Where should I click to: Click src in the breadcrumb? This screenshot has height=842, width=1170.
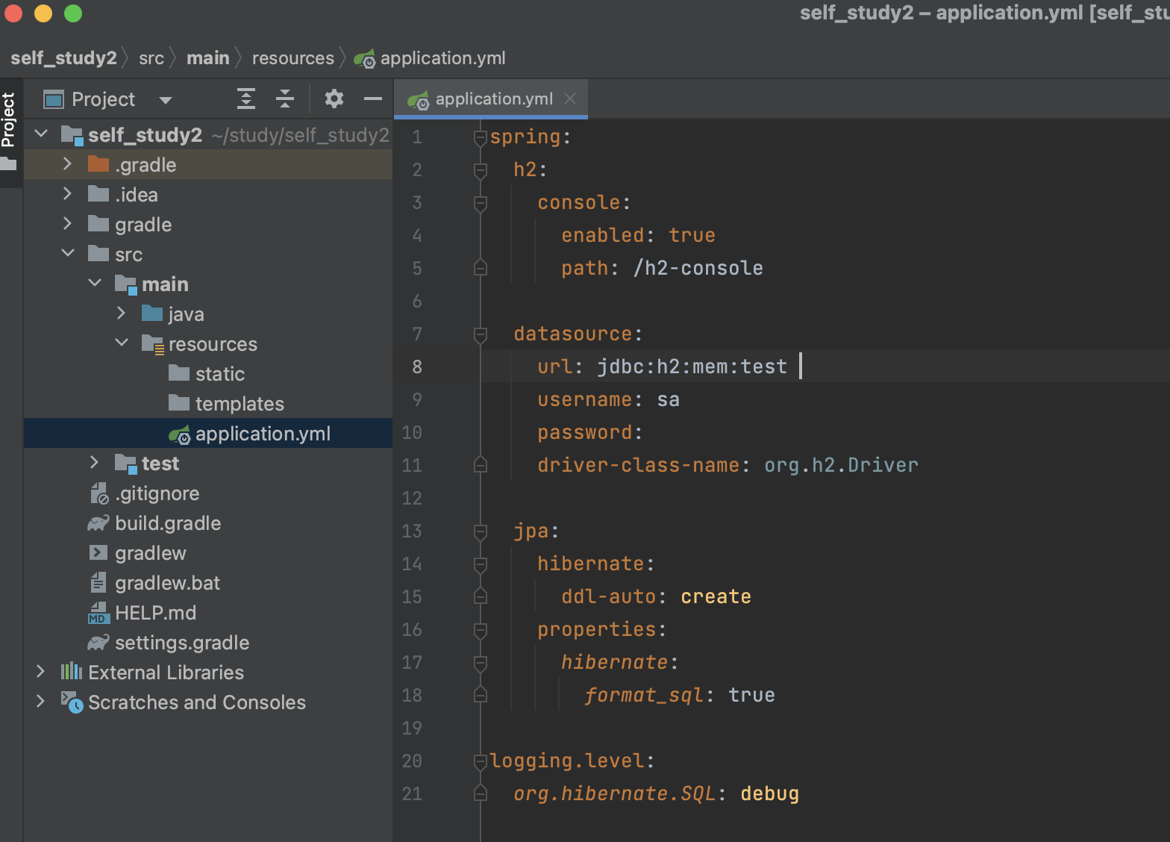pos(151,57)
